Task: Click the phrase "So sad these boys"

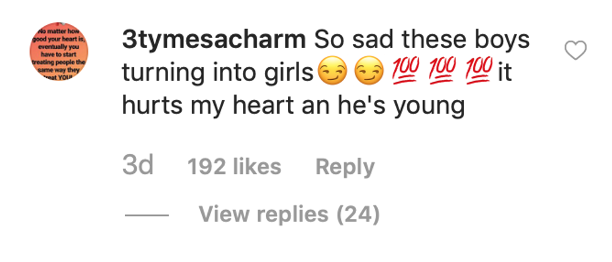Action: click(422, 40)
